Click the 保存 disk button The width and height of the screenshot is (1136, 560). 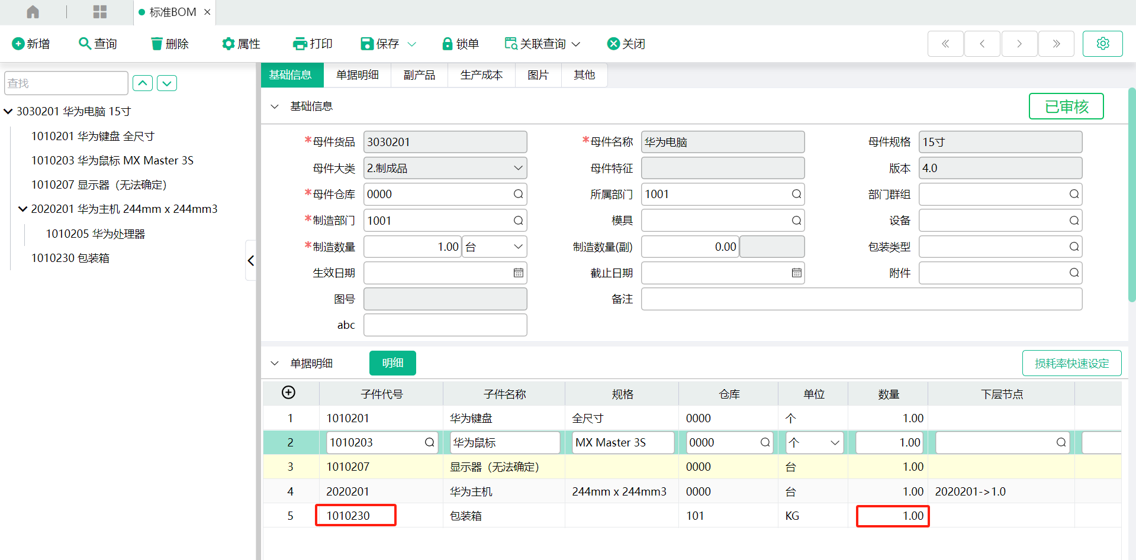380,44
